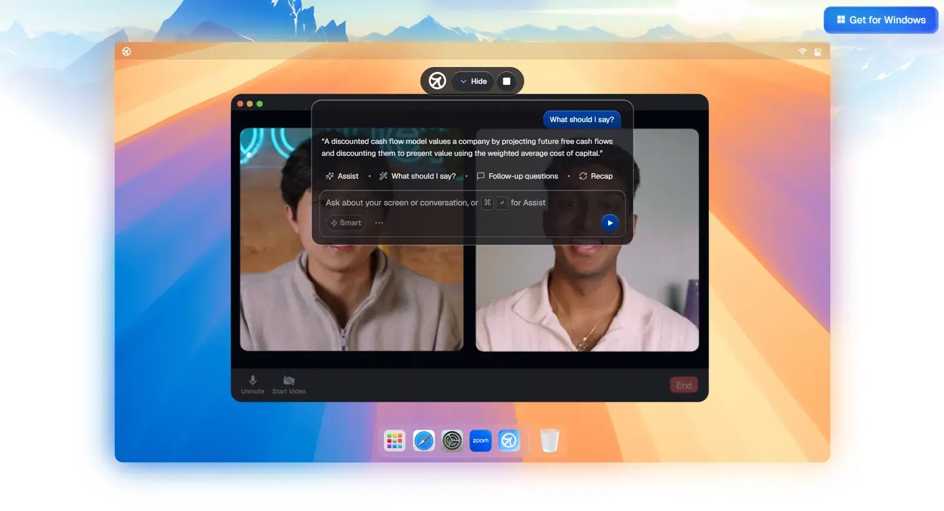Click the Cluely logo in overlay pill
The image size is (944, 511).
437,81
